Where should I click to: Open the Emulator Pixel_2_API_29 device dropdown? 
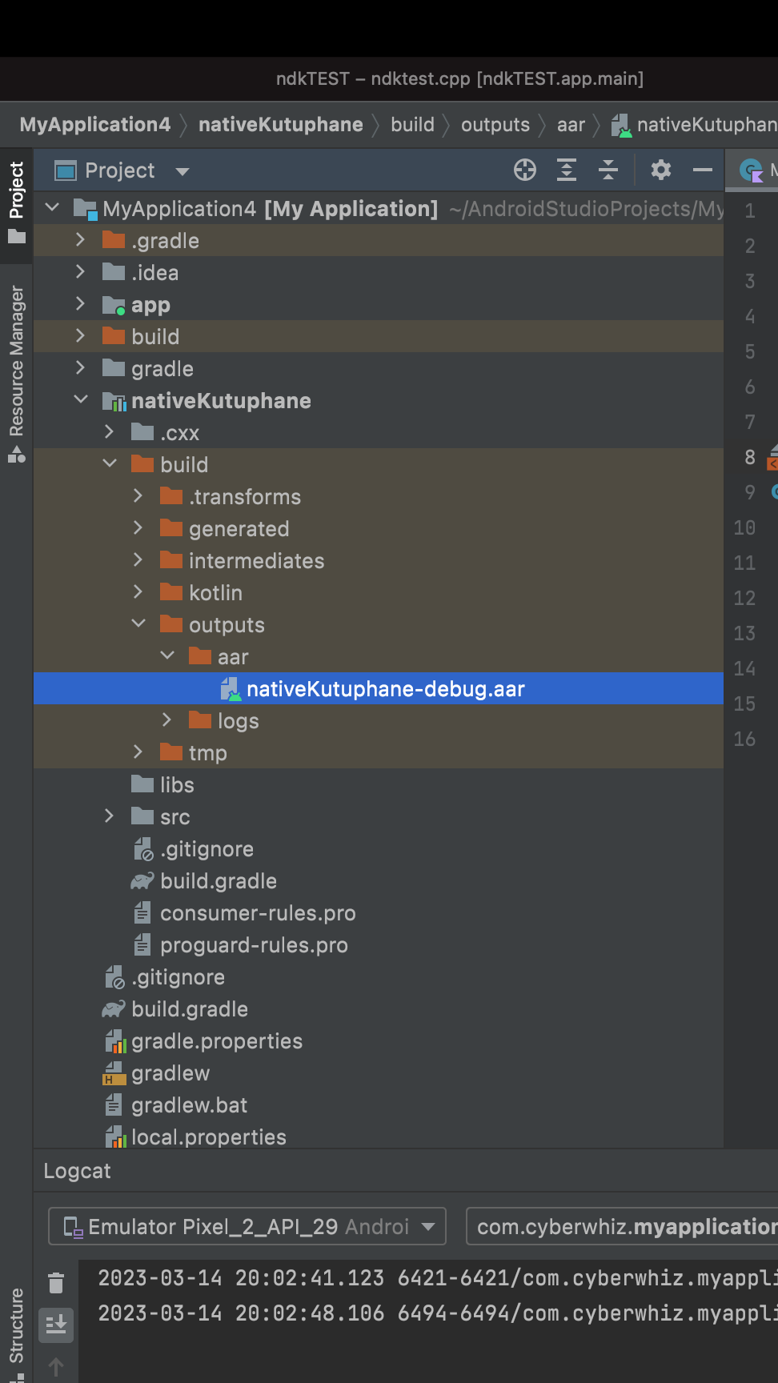247,1226
